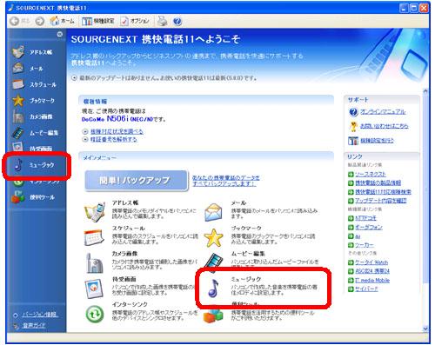Open the check model support status link
435x345 pixels.
click(117, 131)
